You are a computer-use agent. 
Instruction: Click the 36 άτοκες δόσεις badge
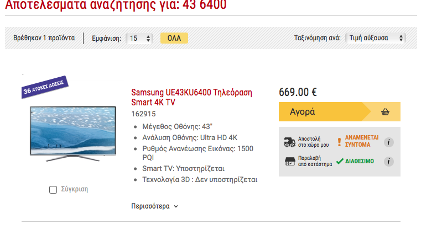coord(45,87)
